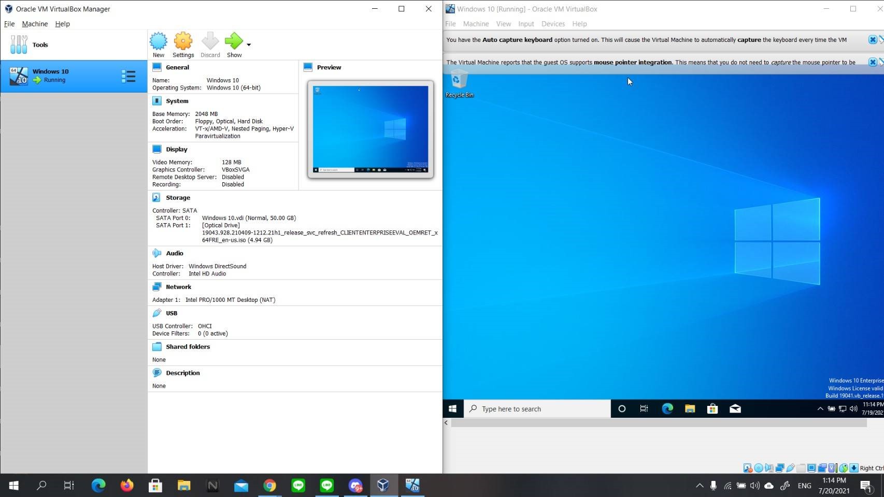Click hard disk activity icon in VM status bar
884x497 pixels.
748,468
